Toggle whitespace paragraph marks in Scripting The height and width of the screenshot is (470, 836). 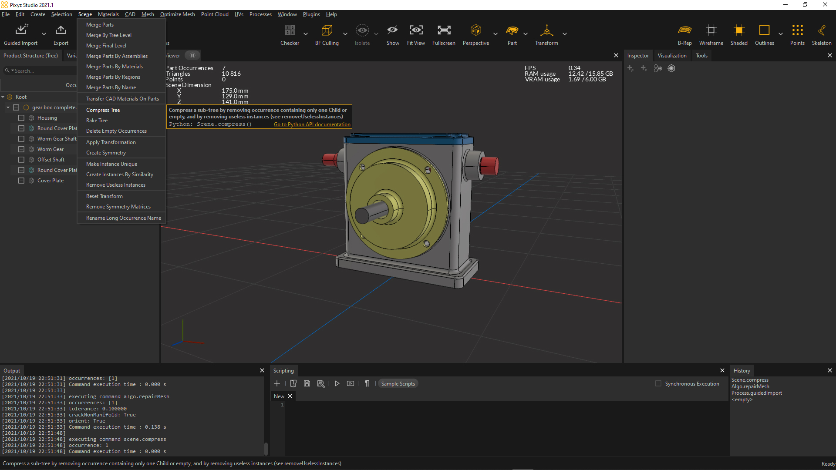[x=367, y=383]
